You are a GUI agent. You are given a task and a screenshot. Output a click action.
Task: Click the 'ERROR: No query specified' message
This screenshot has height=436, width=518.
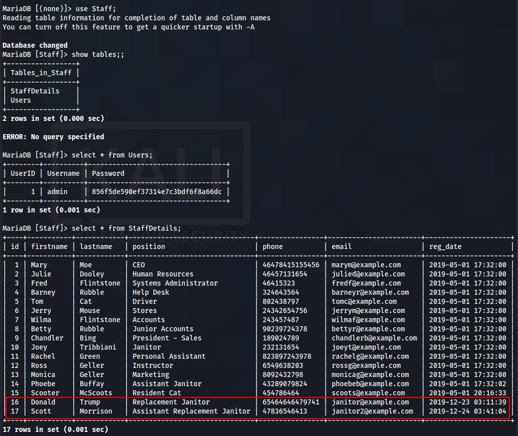coord(53,137)
